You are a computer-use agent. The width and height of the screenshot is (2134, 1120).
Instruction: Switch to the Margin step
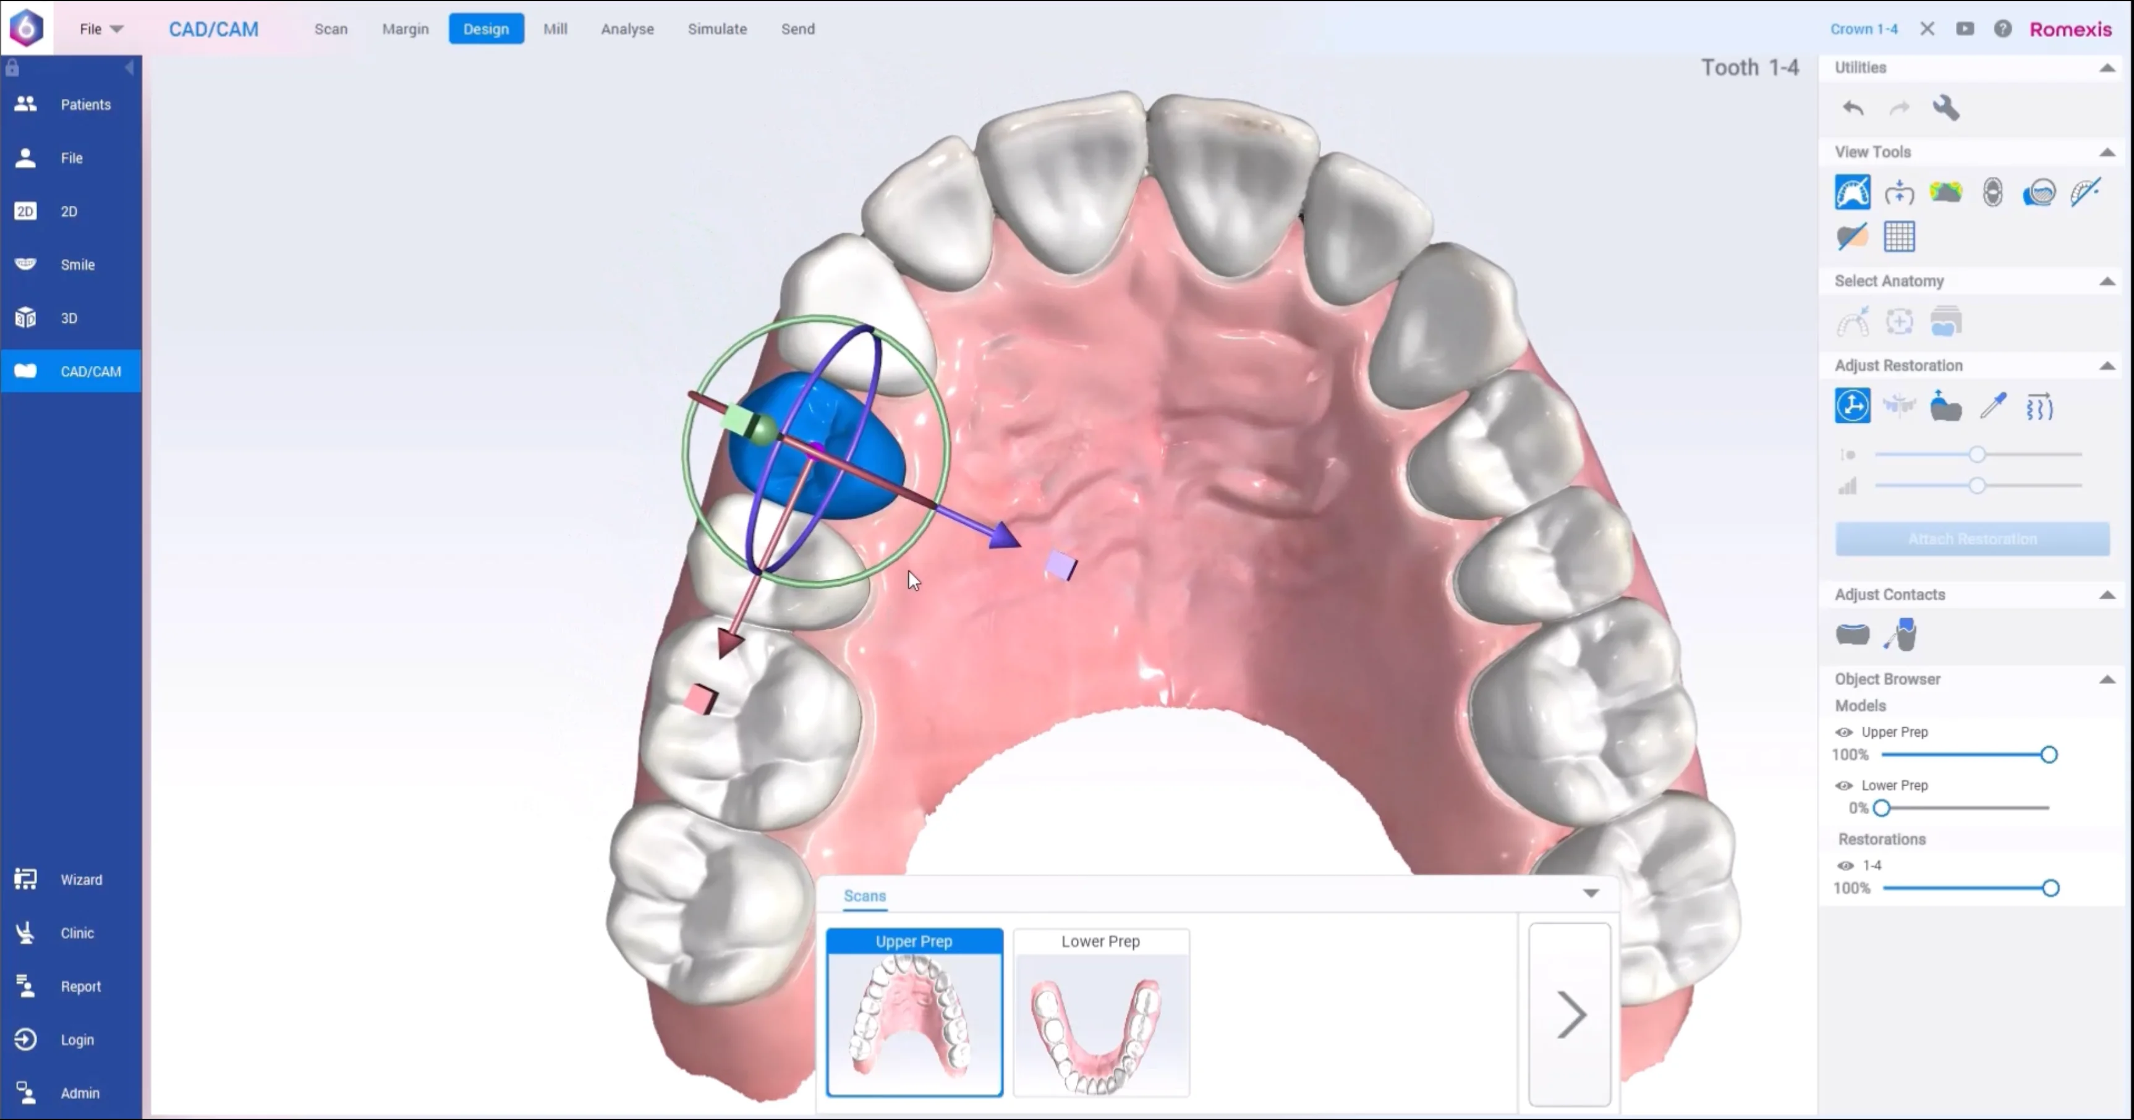coord(405,28)
